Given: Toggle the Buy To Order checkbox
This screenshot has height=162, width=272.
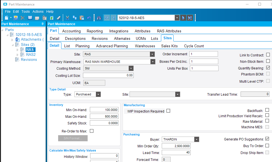Looking at the screenshot, I should click(x=267, y=145).
